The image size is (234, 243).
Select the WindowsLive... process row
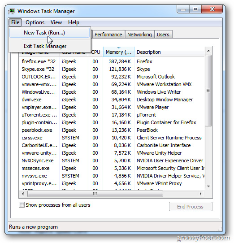coord(112,92)
